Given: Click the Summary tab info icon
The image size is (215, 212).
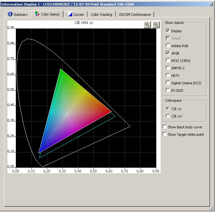Looking at the screenshot, I should [x=10, y=14].
